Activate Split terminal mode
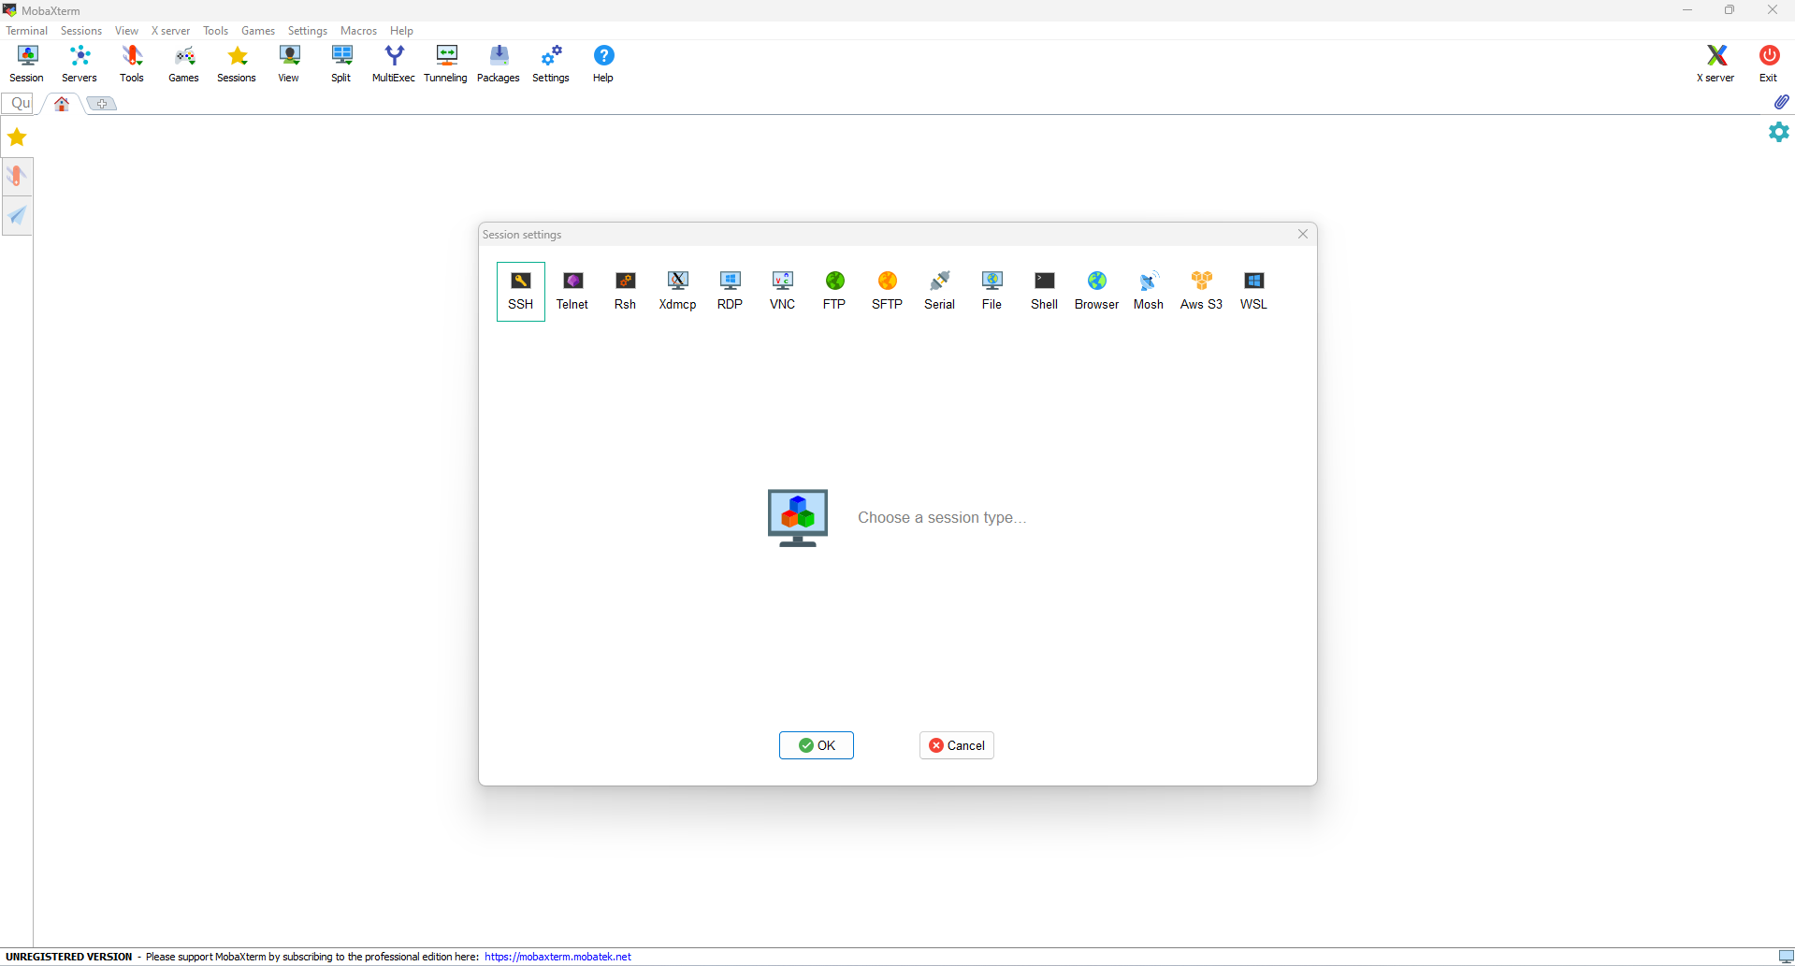1795x966 pixels. [x=341, y=64]
